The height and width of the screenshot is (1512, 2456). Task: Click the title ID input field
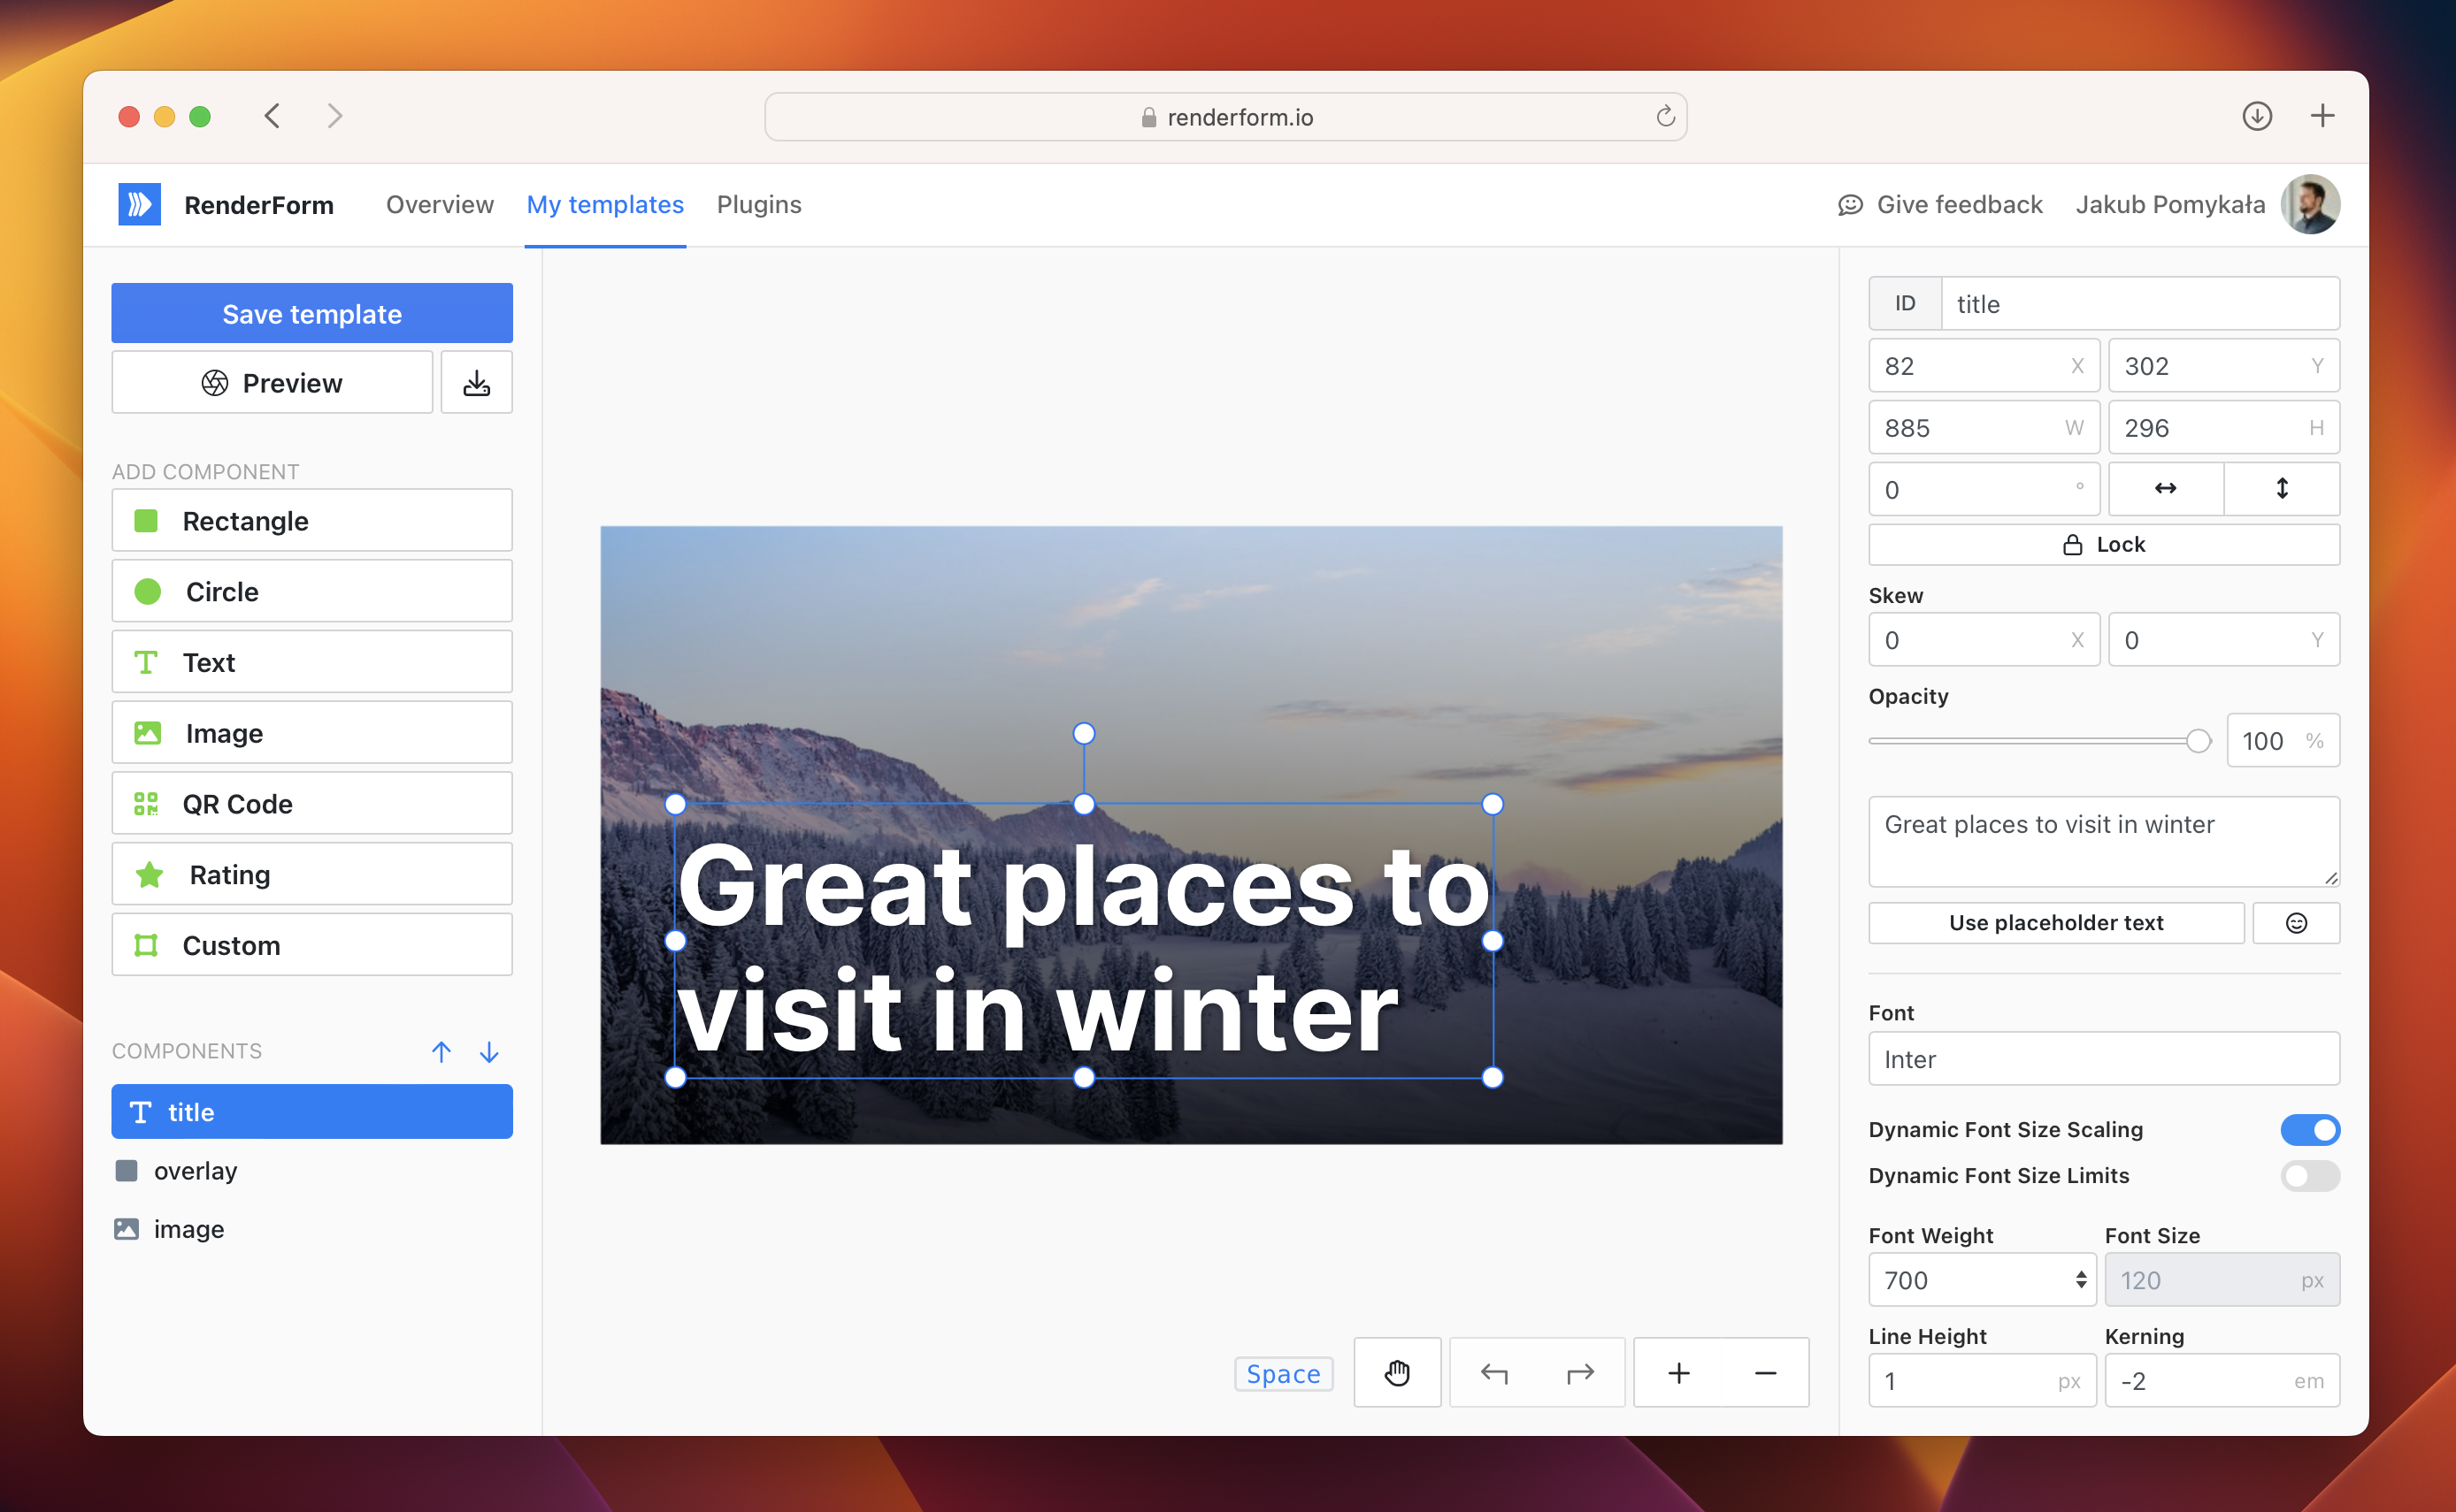pyautogui.click(x=2138, y=305)
